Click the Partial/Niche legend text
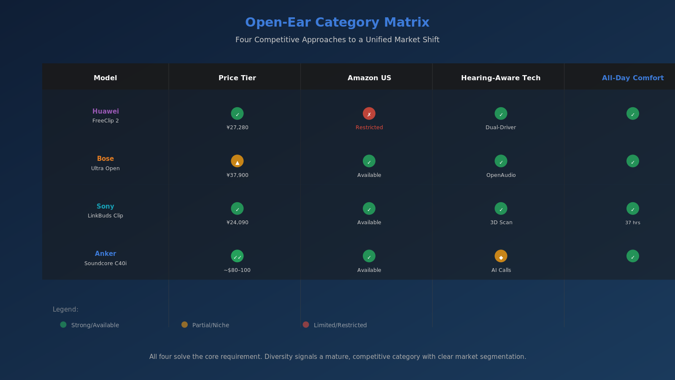The width and height of the screenshot is (675, 380). click(x=211, y=325)
